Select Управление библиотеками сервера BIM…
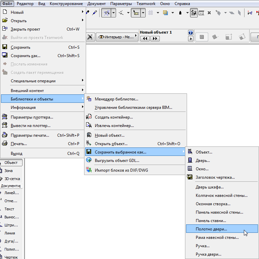 135,107
